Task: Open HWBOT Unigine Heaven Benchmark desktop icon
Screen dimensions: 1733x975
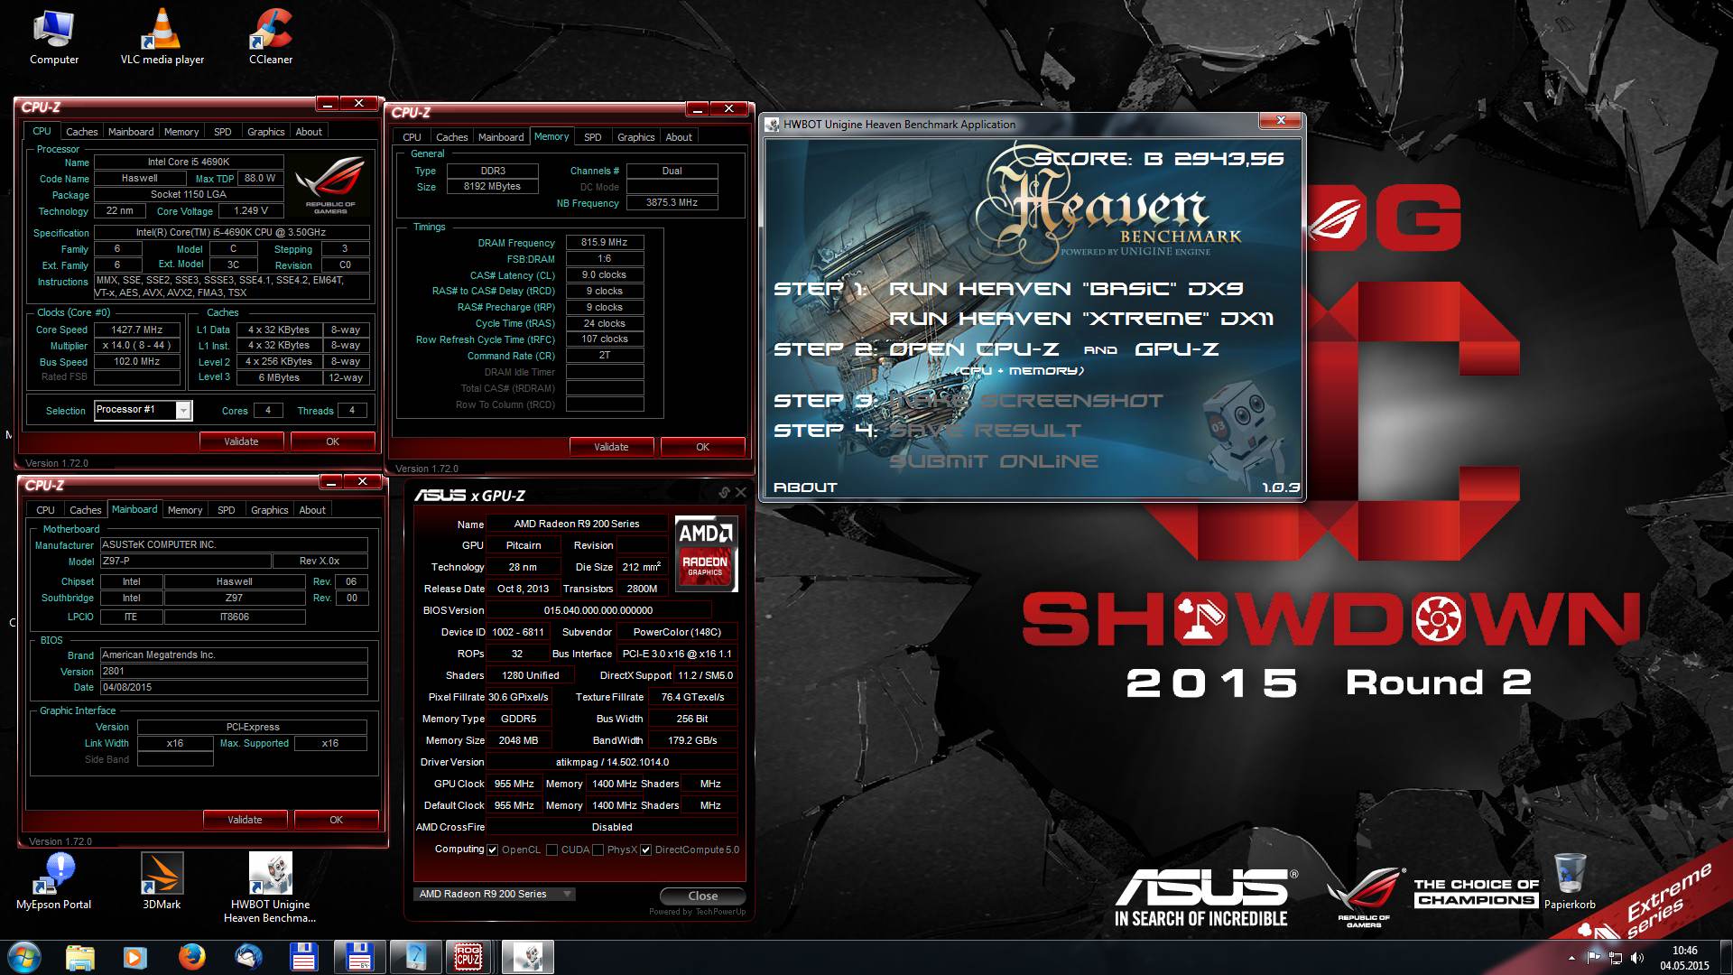Action: tap(270, 887)
